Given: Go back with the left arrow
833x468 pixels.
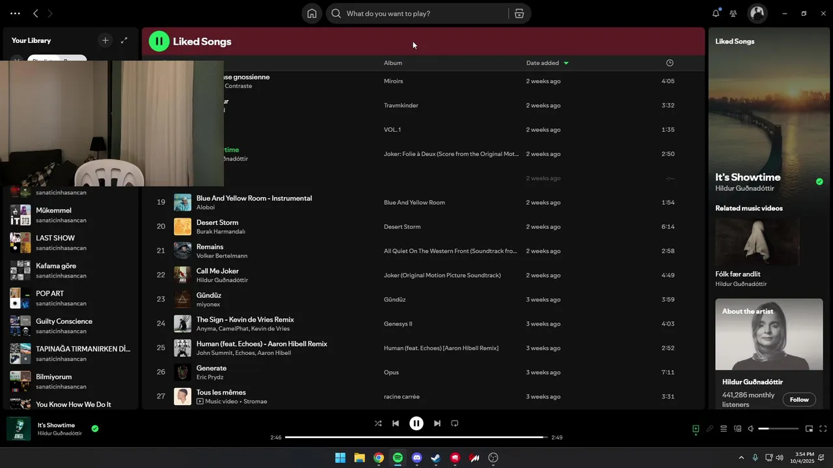Looking at the screenshot, I should [36, 13].
